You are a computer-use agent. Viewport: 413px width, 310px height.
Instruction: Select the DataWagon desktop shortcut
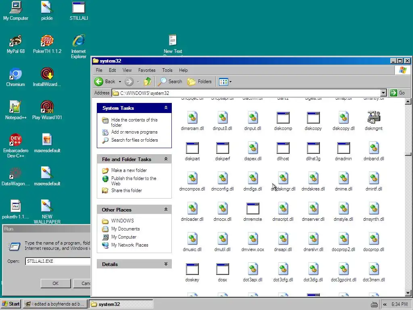16,176
